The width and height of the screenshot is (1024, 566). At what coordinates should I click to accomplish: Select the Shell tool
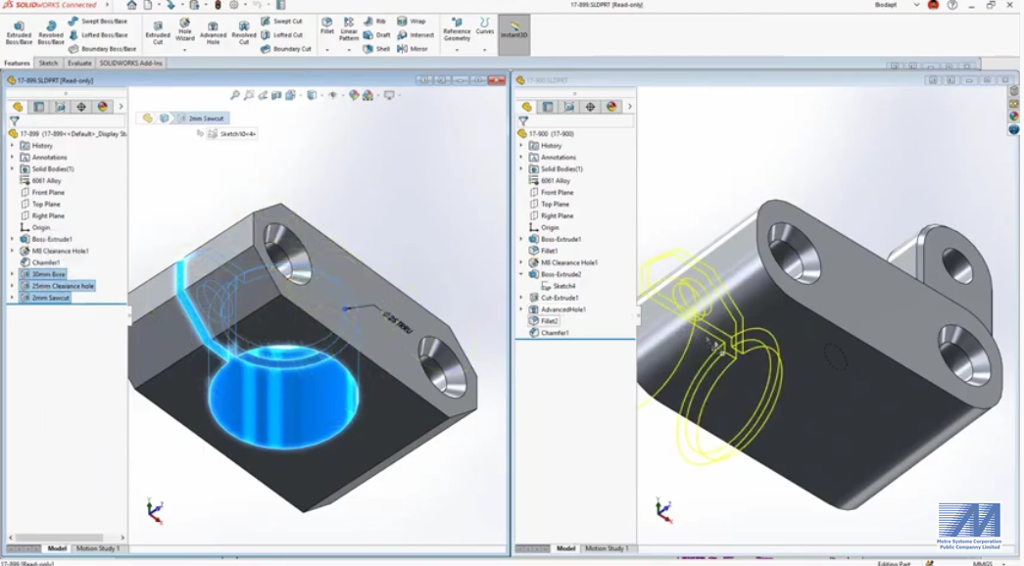(377, 48)
